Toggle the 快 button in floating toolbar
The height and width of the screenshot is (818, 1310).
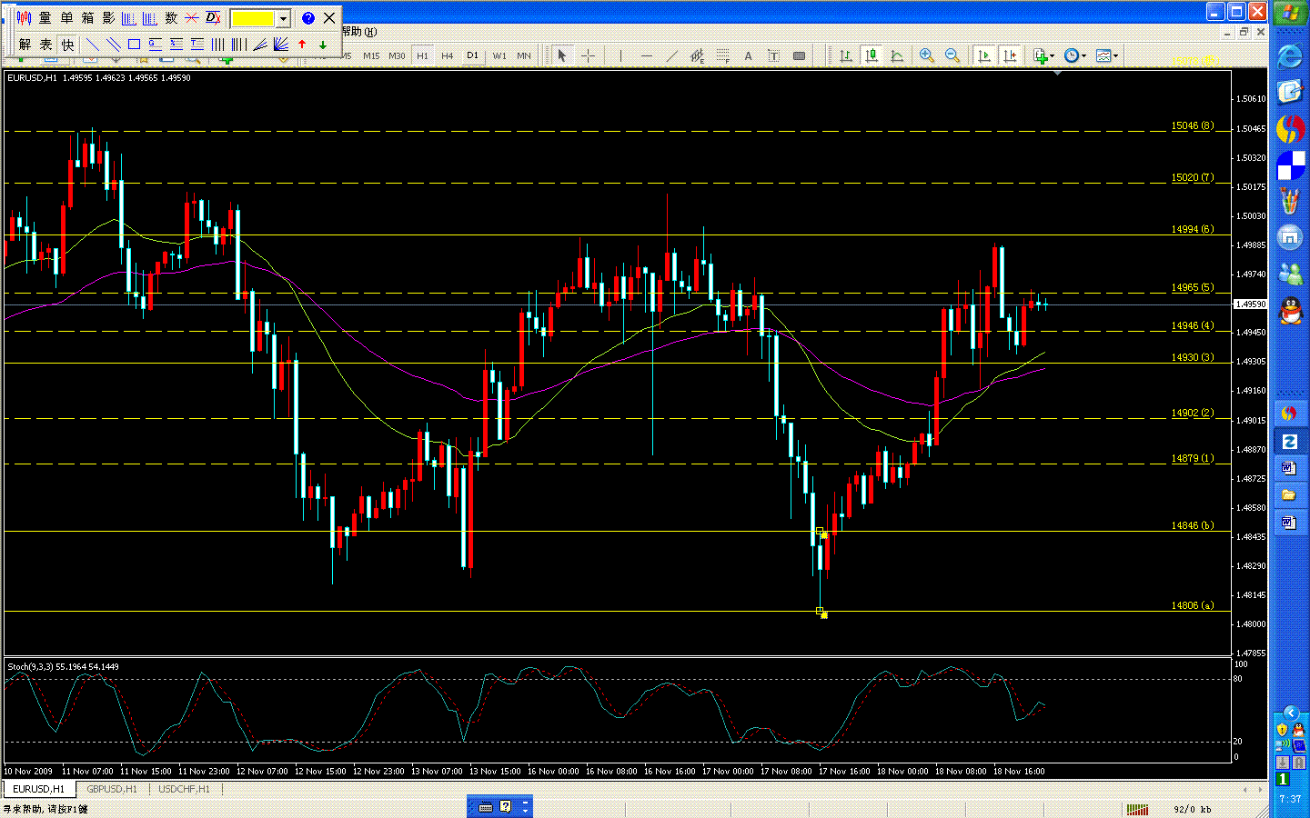[x=67, y=45]
